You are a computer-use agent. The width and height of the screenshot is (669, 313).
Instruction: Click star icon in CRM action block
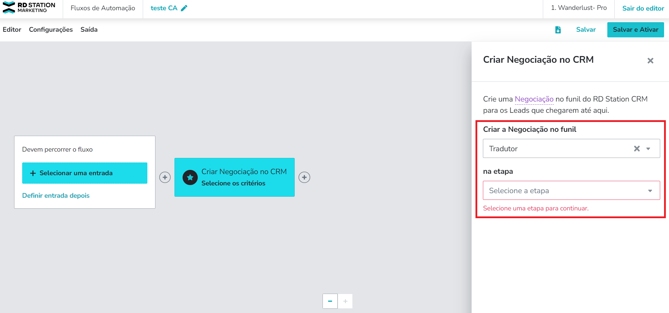190,177
